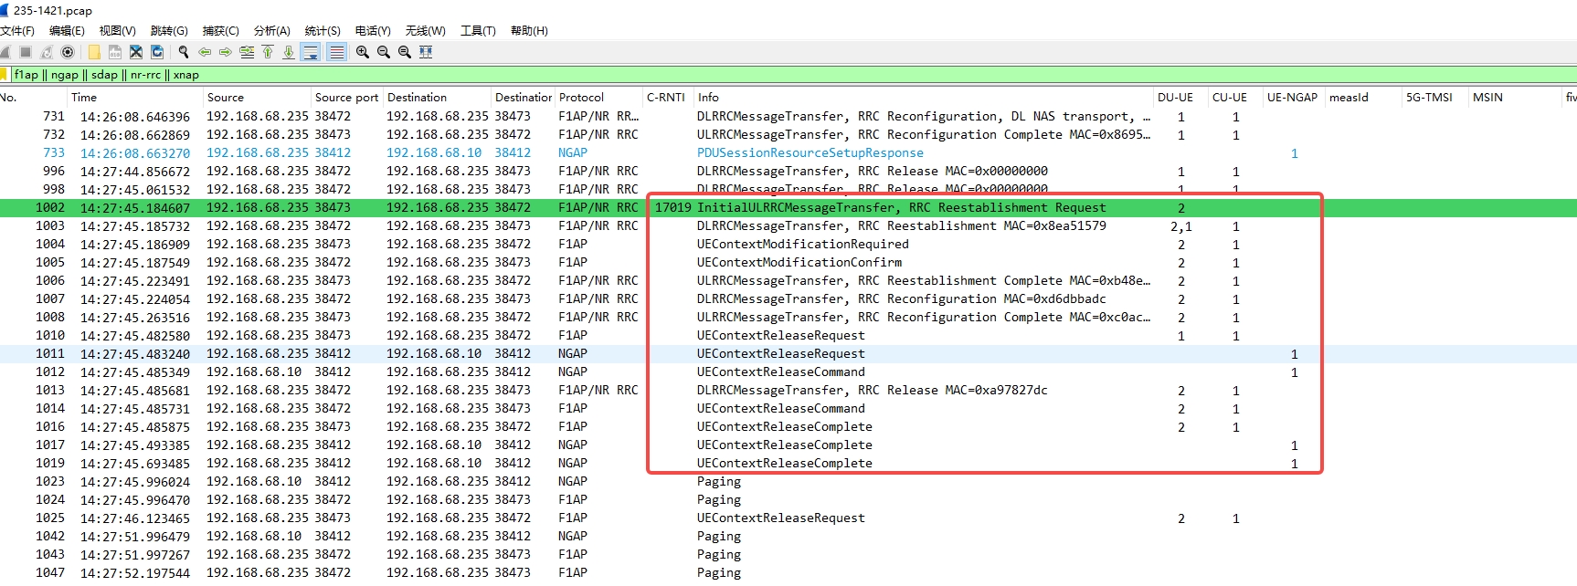The width and height of the screenshot is (1577, 586).
Task: Select packet 1004 UEContextModificationRequired
Action: [x=788, y=245]
